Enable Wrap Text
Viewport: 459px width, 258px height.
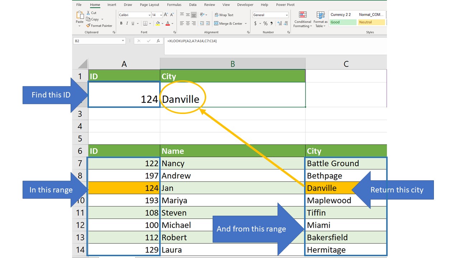pos(224,15)
